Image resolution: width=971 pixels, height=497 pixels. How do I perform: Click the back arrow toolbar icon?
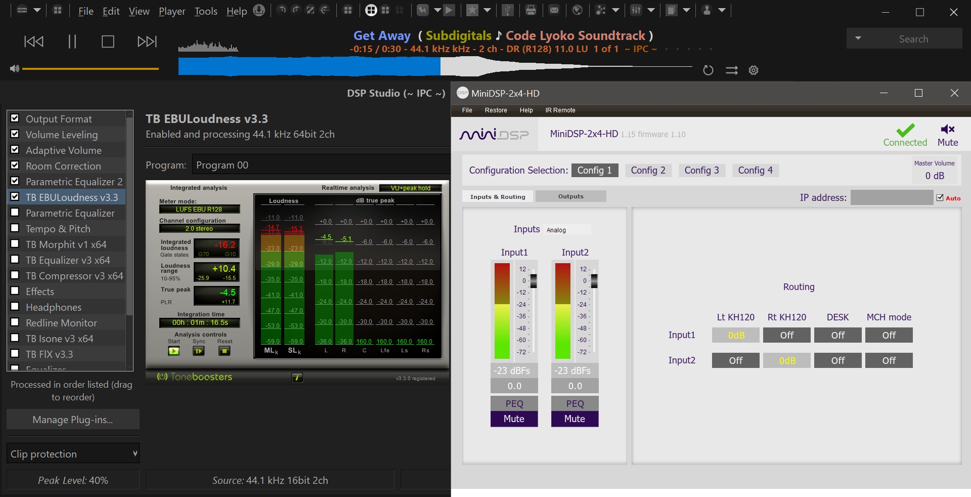pyautogui.click(x=325, y=10)
